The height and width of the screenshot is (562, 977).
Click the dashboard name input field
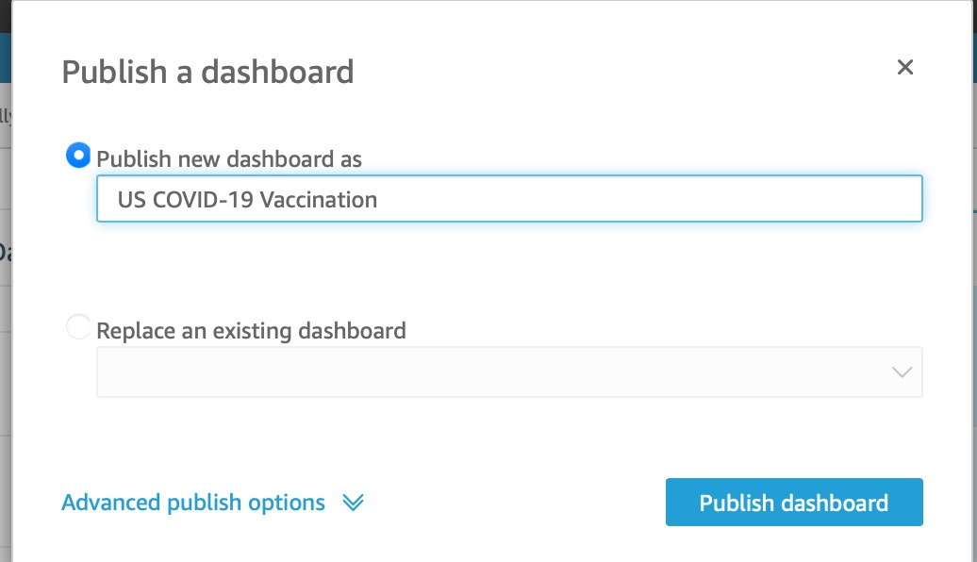pos(509,199)
